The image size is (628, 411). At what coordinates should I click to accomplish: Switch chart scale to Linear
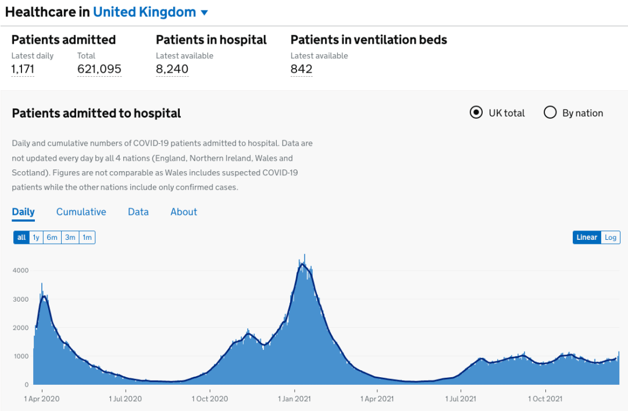587,238
